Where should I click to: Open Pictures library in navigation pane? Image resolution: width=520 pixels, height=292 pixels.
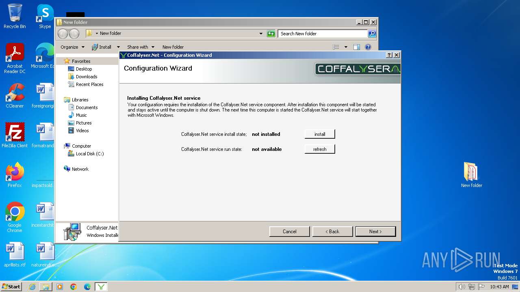84,123
